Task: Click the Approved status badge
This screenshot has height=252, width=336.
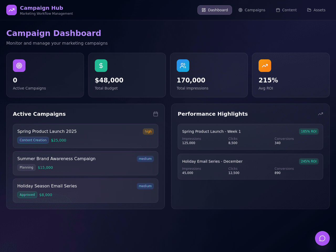Action: tap(27, 195)
